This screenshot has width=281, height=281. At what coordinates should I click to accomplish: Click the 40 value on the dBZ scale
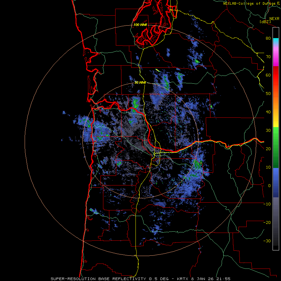click(x=268, y=112)
